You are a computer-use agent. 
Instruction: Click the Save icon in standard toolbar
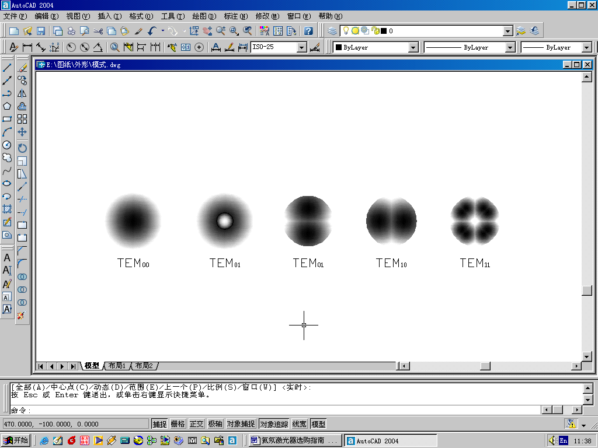point(41,31)
